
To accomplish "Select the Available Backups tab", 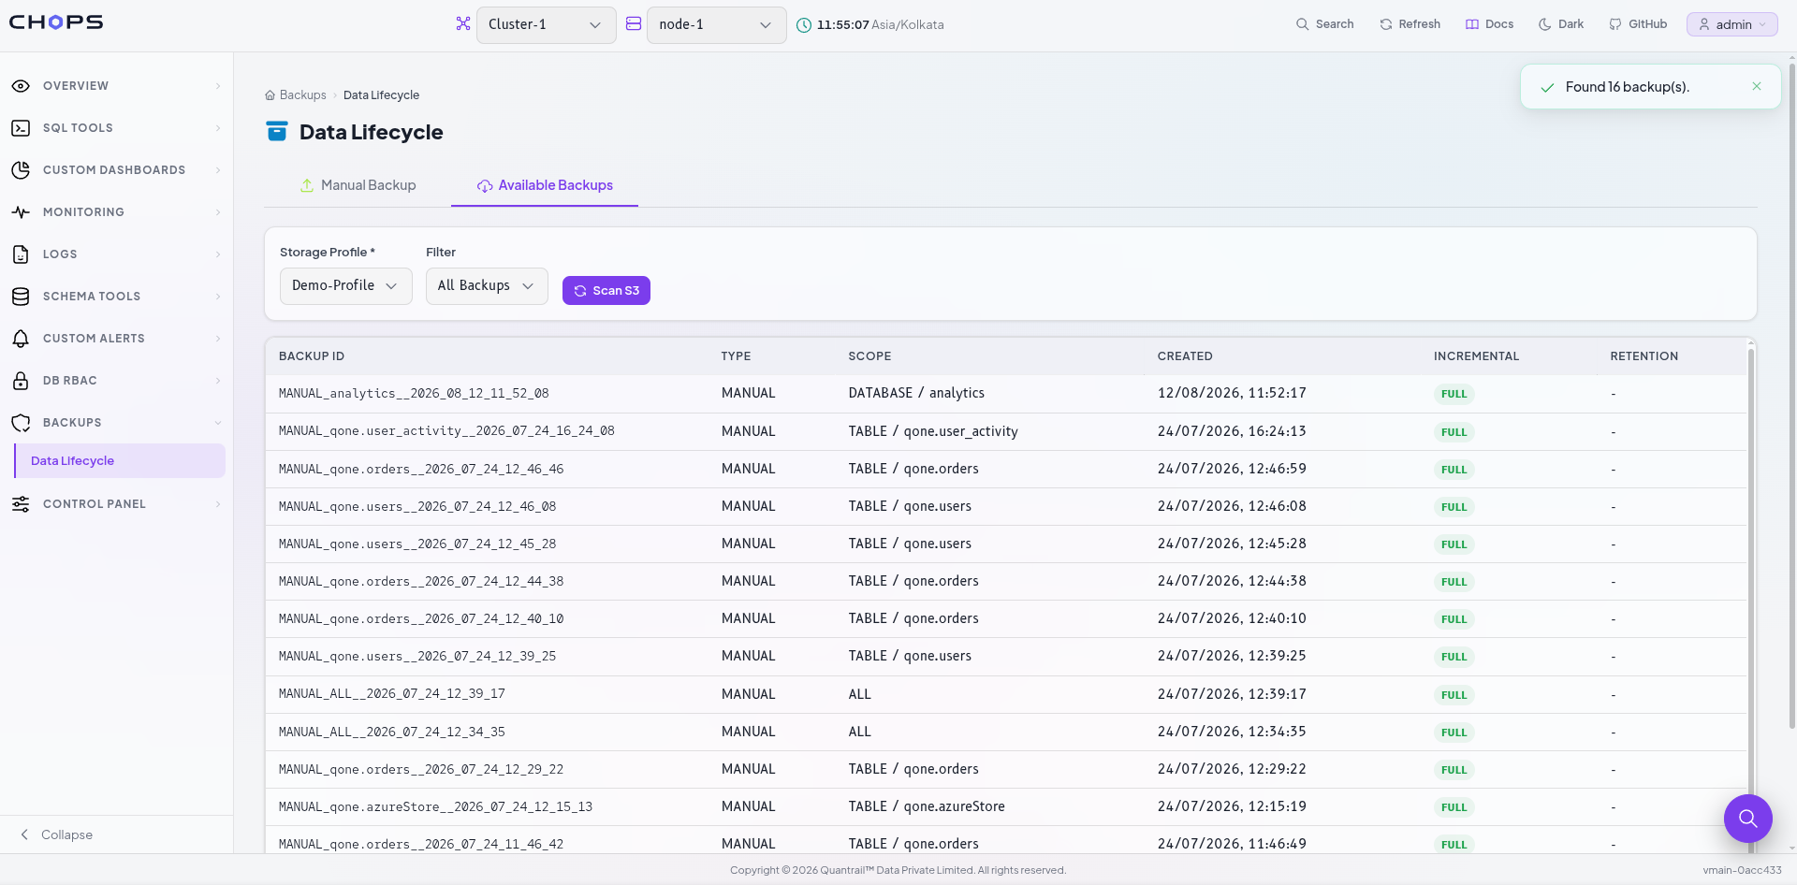I will tap(545, 185).
